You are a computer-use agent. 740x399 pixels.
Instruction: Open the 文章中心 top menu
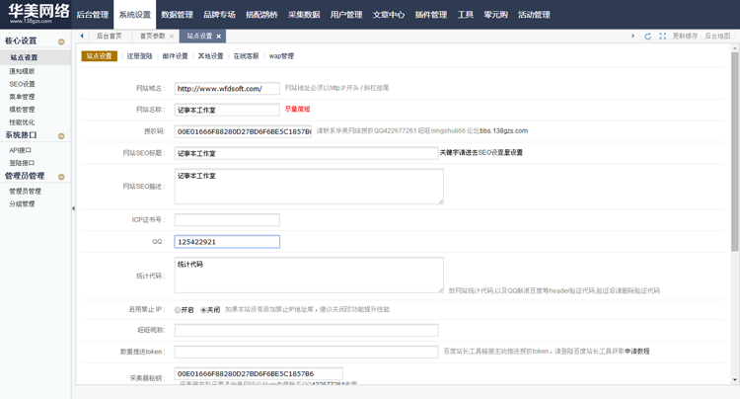click(x=389, y=15)
